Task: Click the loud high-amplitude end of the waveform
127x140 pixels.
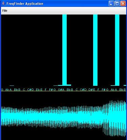Action: [x=114, y=118]
